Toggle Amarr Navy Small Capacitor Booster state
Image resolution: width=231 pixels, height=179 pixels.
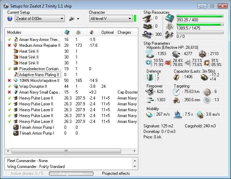(x=9, y=92)
